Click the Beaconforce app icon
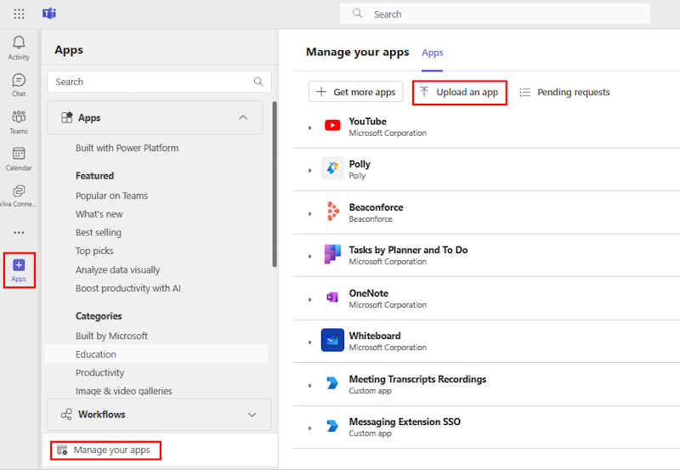Screen dimensions: 680x470 (332, 211)
